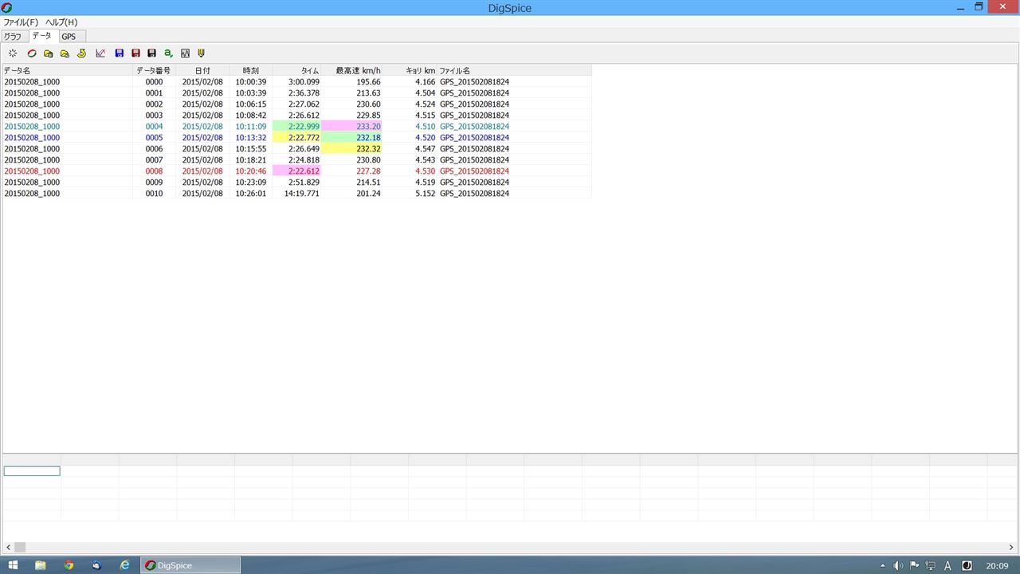Sort by 最高速 km/h column header
This screenshot has width=1020, height=574.
[351, 71]
